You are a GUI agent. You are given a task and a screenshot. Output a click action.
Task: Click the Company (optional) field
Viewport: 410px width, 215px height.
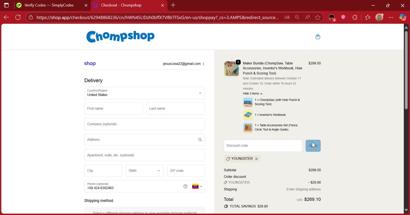coord(145,124)
